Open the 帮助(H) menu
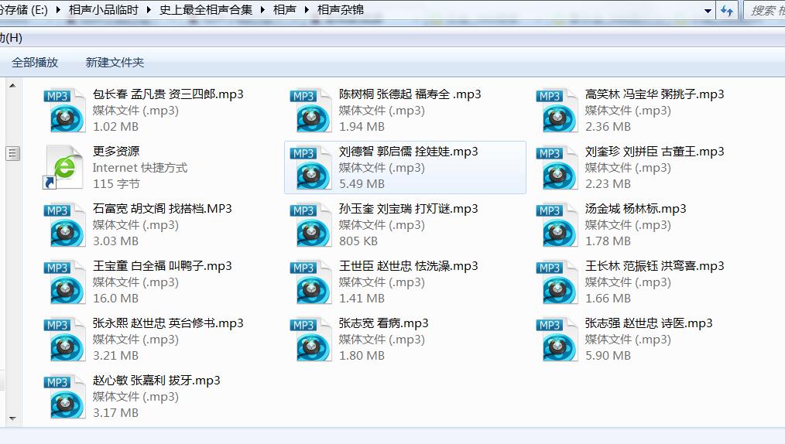The image size is (785, 444). click(x=11, y=37)
